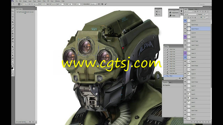Hide Layer 10 copy via eye icon
The width and height of the screenshot is (223, 125).
pos(185,82)
